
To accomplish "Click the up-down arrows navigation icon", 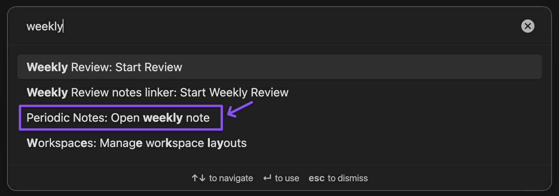I will [x=198, y=178].
